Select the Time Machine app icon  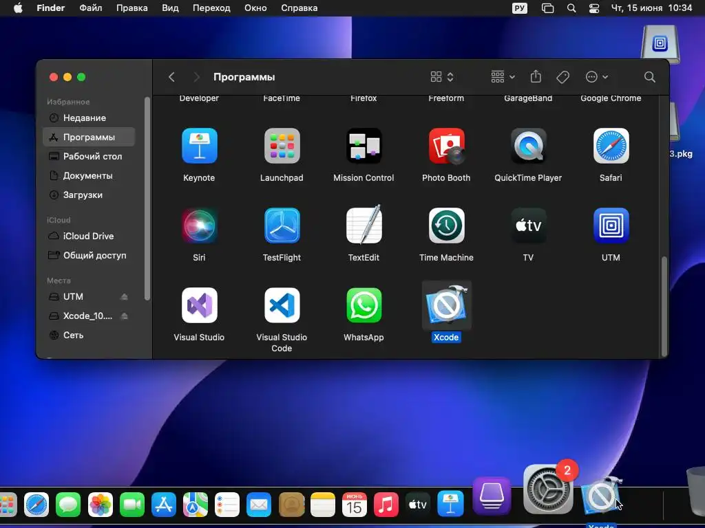click(446, 225)
